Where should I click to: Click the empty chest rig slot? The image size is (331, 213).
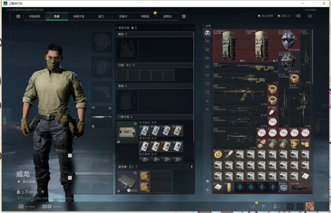(x=127, y=49)
